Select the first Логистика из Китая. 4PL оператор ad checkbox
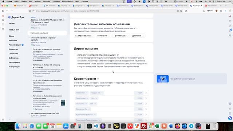Image resolution: width=233 pixels, height=131 pixels. [x=31, y=49]
